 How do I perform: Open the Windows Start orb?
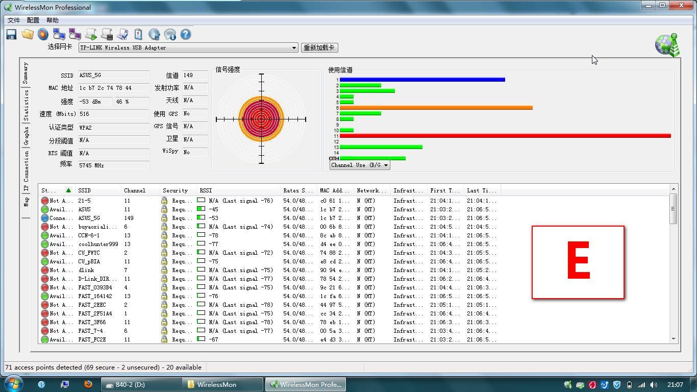click(x=13, y=384)
